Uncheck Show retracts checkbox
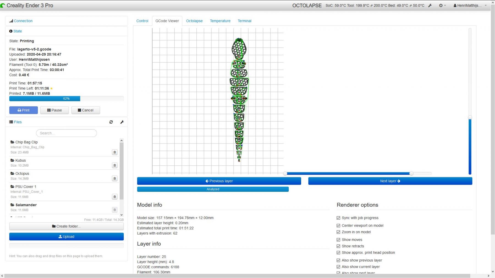The image size is (495, 278). click(x=339, y=246)
